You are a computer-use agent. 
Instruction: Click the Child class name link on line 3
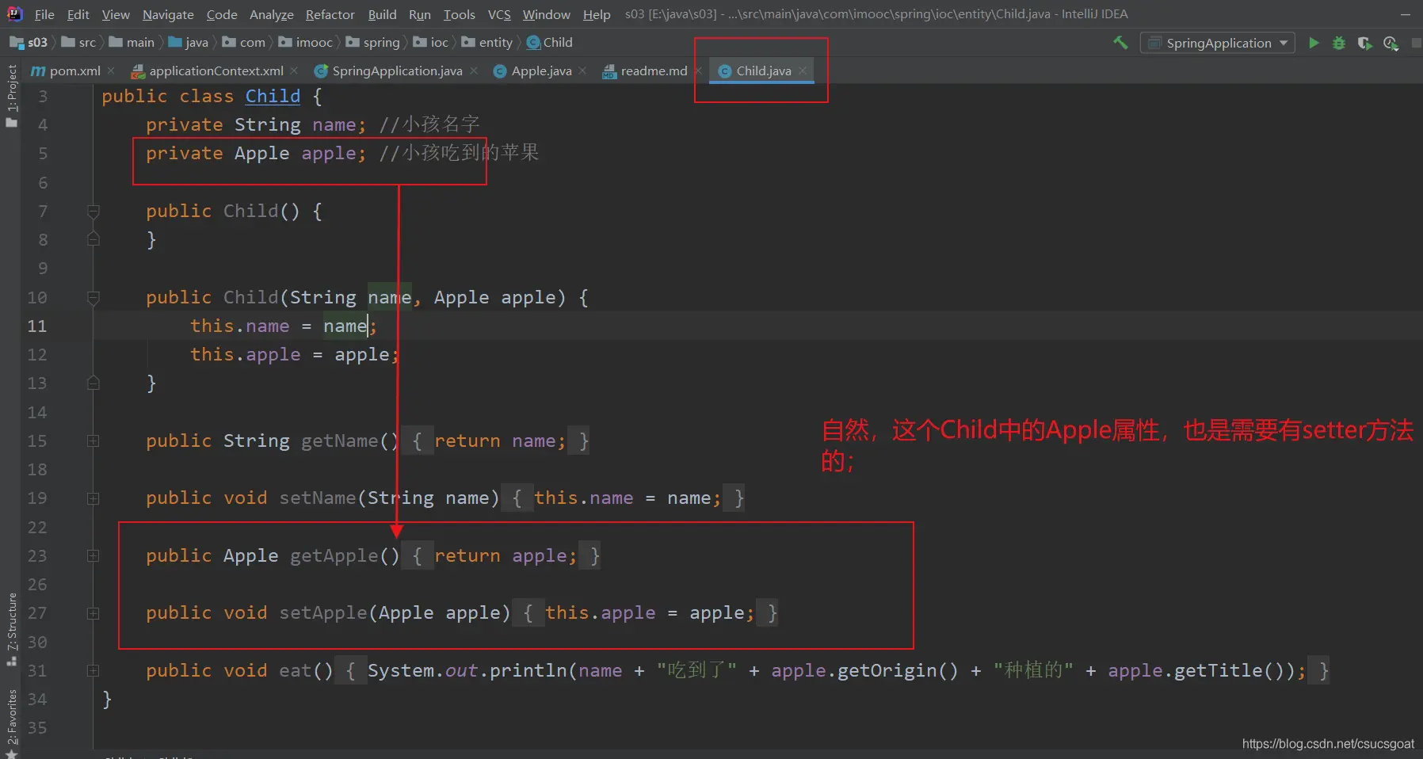273,97
